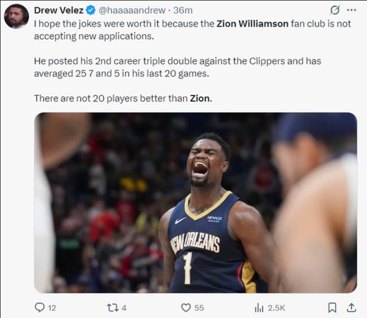
Task: Click the 36m timestamp
Action: [183, 10]
